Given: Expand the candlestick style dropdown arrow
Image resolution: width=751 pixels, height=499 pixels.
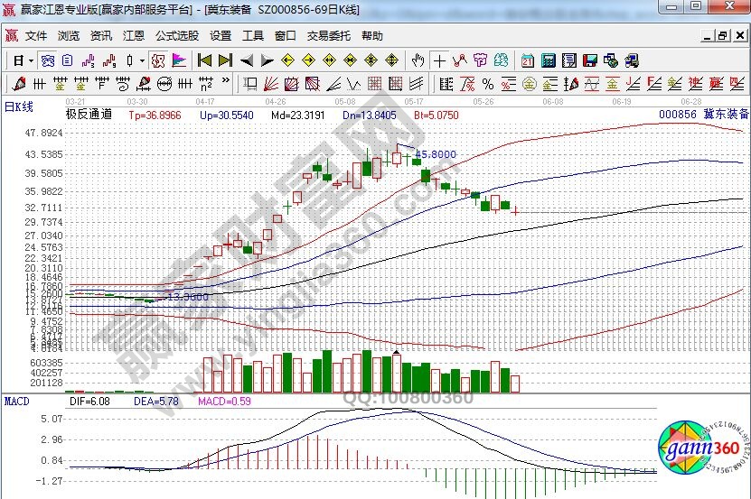Looking at the screenshot, I should pyautogui.click(x=142, y=60).
